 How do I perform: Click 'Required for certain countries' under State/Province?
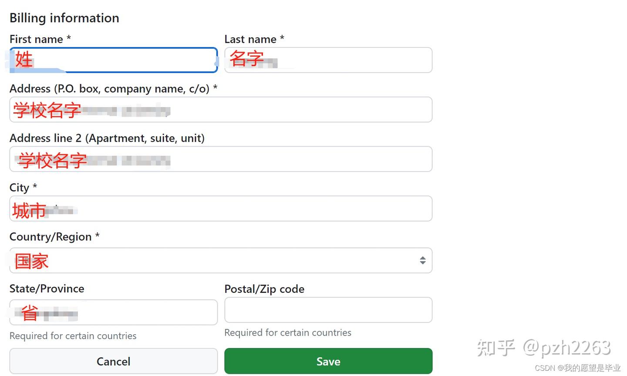point(73,336)
